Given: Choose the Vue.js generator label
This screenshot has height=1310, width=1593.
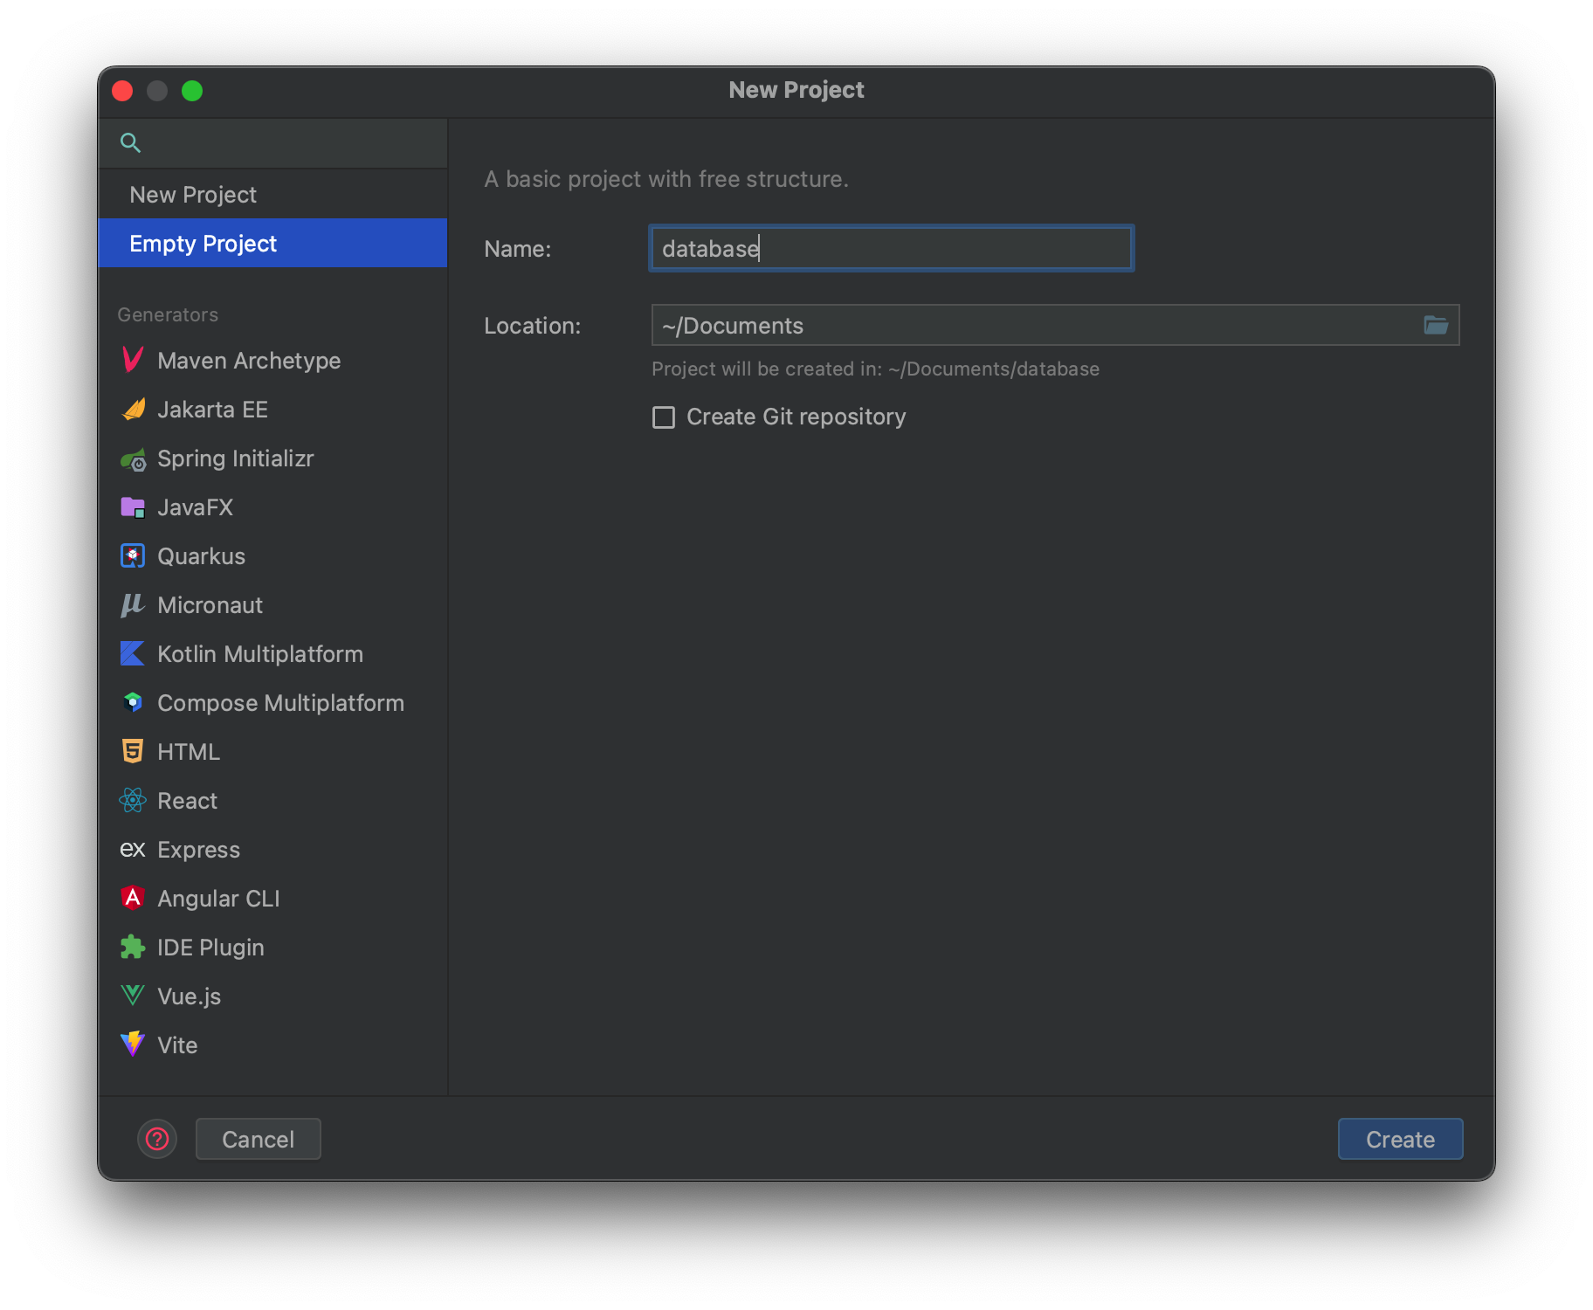Looking at the screenshot, I should [189, 996].
